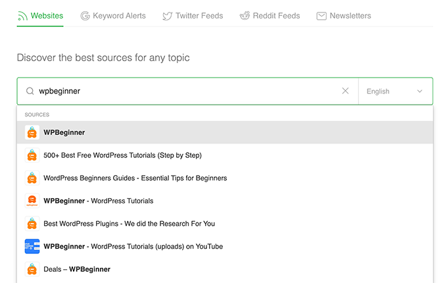Image resolution: width=447 pixels, height=283 pixels.
Task: Click the Reddit alien icon
Action: [x=245, y=16]
